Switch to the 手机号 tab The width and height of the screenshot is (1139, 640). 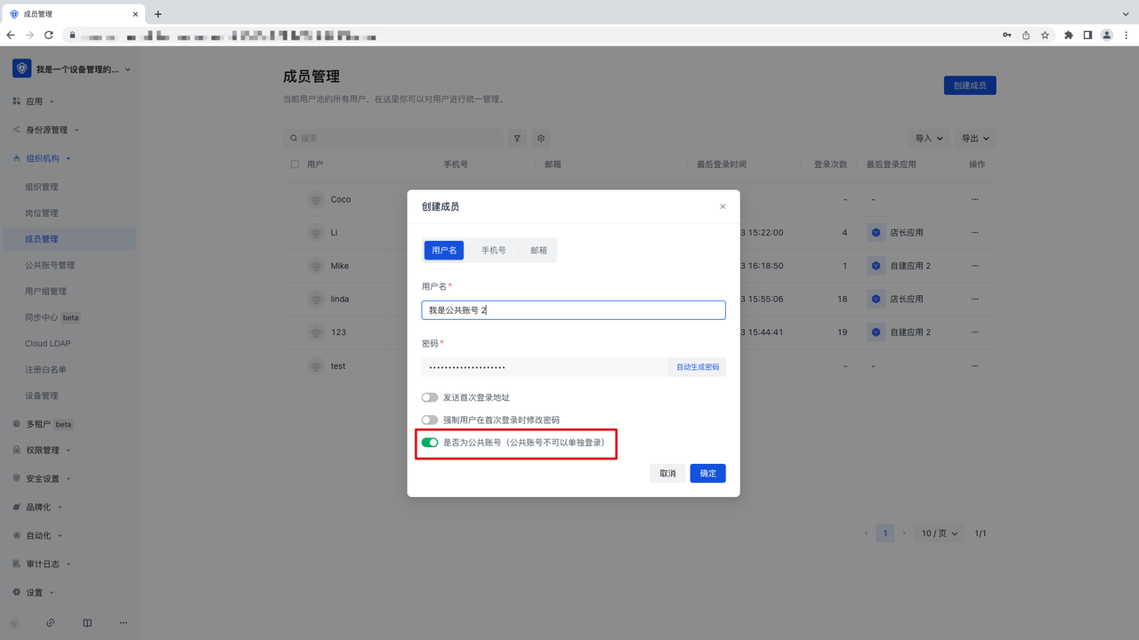(x=494, y=251)
